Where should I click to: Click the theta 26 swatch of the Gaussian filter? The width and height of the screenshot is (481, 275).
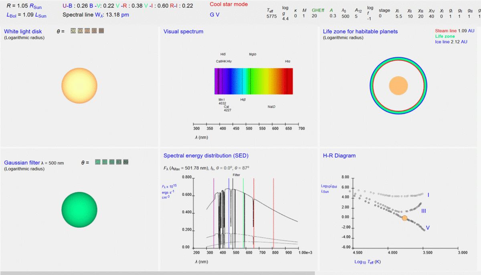[x=97, y=162]
